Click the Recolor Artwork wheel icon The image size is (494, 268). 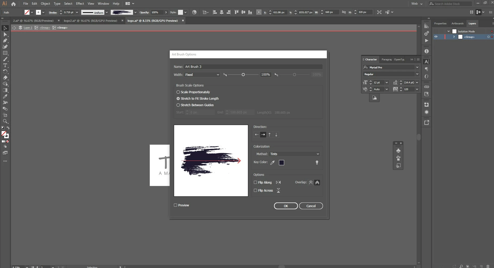(x=194, y=12)
